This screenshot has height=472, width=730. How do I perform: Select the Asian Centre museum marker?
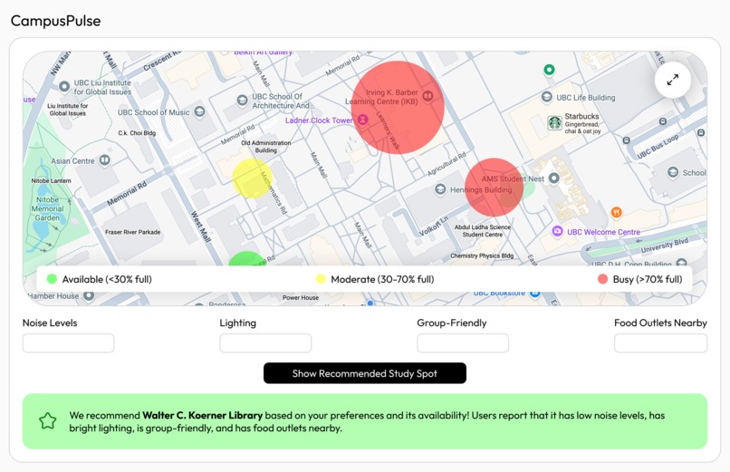tap(105, 160)
